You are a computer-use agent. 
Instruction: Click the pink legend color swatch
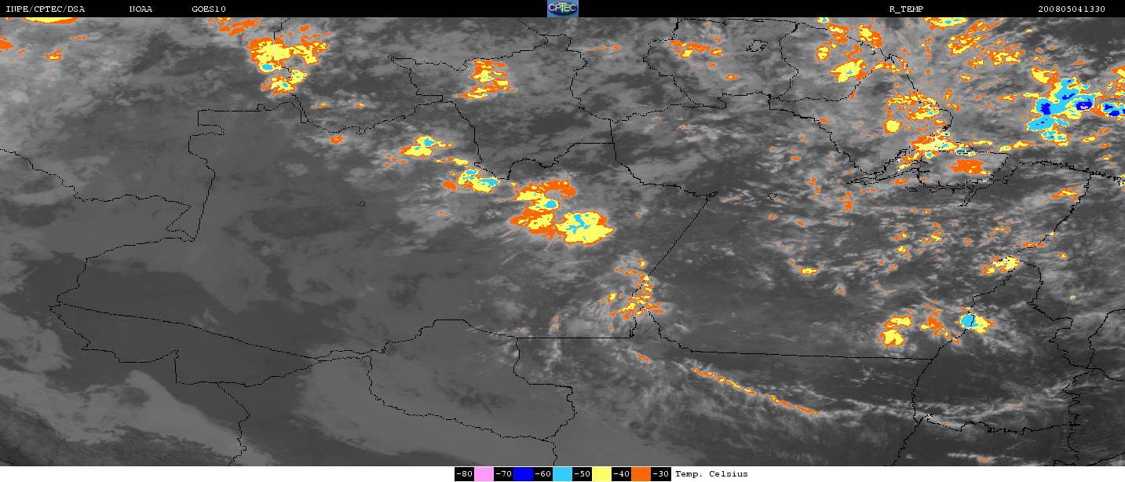(x=484, y=474)
